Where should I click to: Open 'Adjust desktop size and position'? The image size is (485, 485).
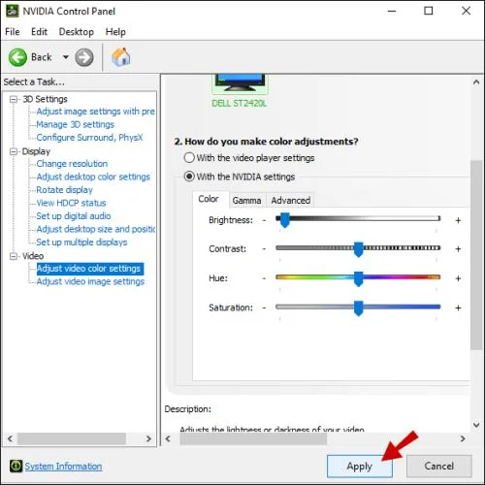pyautogui.click(x=96, y=229)
